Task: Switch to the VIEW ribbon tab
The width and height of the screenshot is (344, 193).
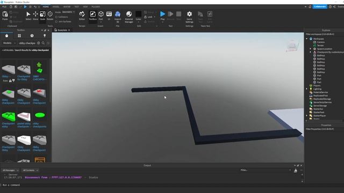Action: (85, 7)
